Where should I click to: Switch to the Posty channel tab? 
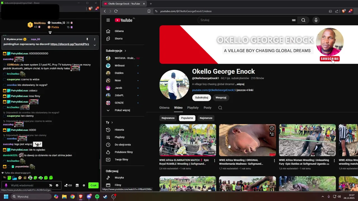[208, 108]
